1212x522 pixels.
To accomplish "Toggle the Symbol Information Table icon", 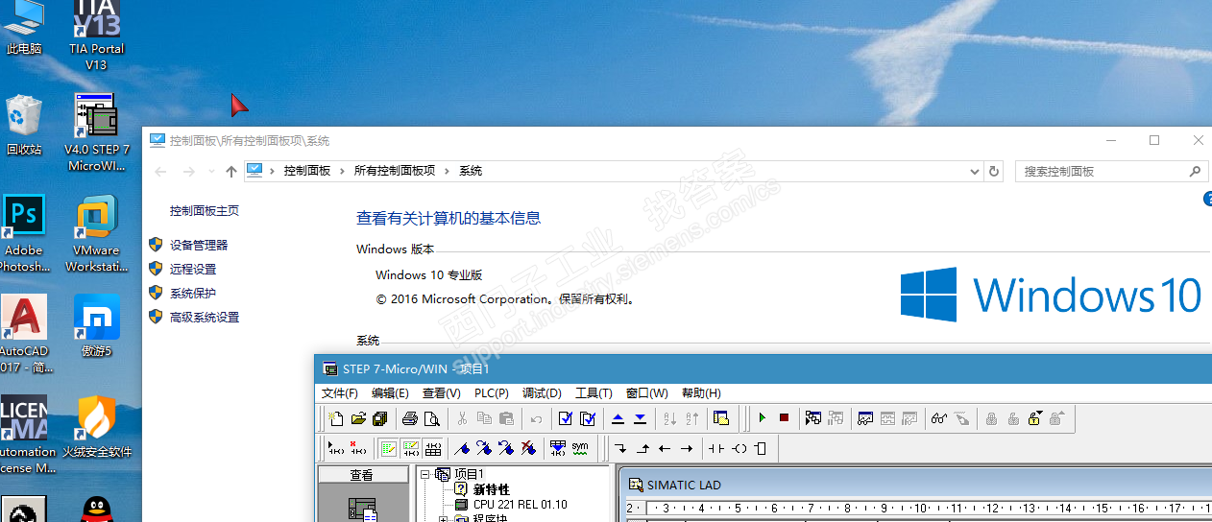I will (x=432, y=448).
